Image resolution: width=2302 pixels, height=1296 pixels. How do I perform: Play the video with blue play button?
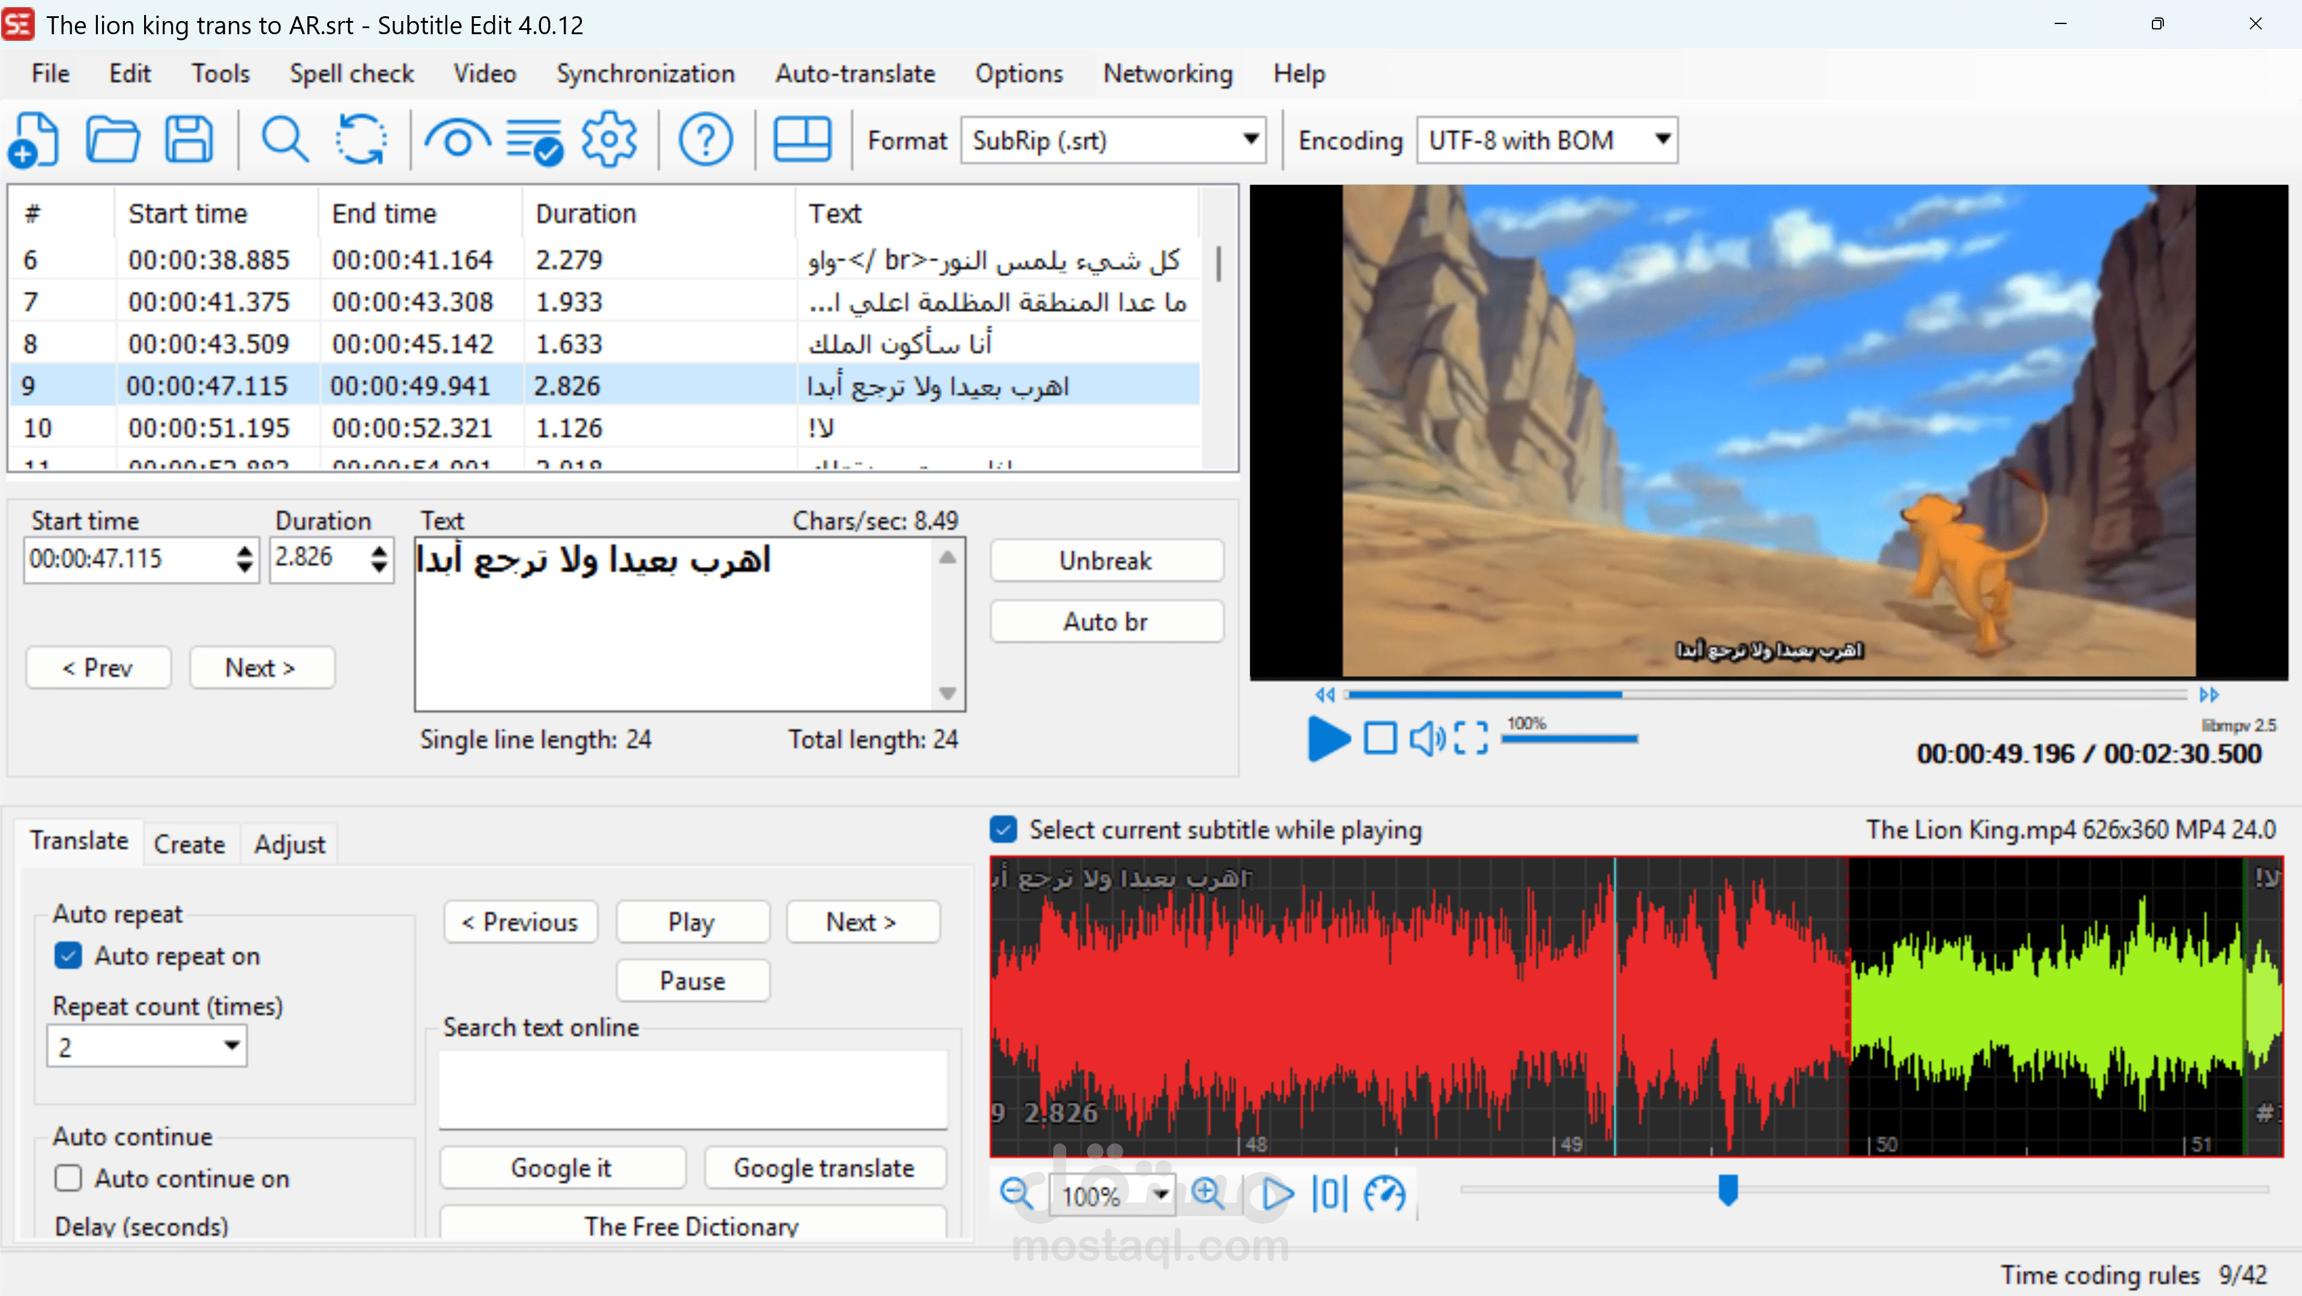pyautogui.click(x=1328, y=739)
